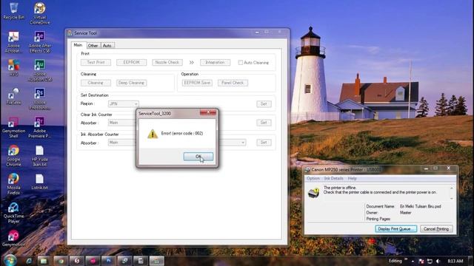Click Display Print Queue button
The height and width of the screenshot is (266, 474).
[396, 229]
